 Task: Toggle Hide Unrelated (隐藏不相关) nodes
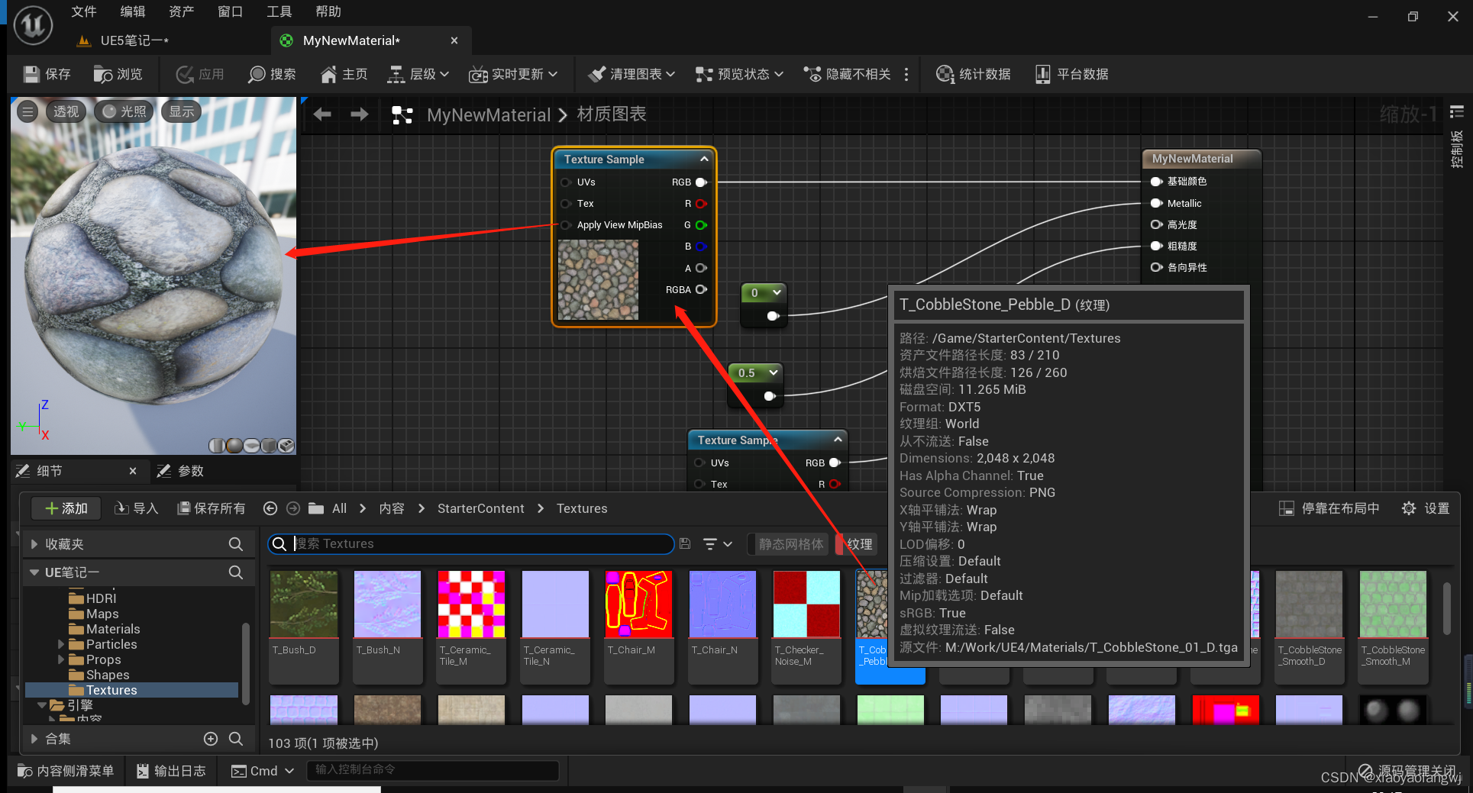pyautogui.click(x=847, y=74)
